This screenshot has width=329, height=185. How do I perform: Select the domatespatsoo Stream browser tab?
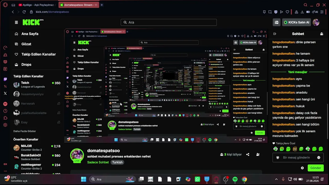point(79,5)
